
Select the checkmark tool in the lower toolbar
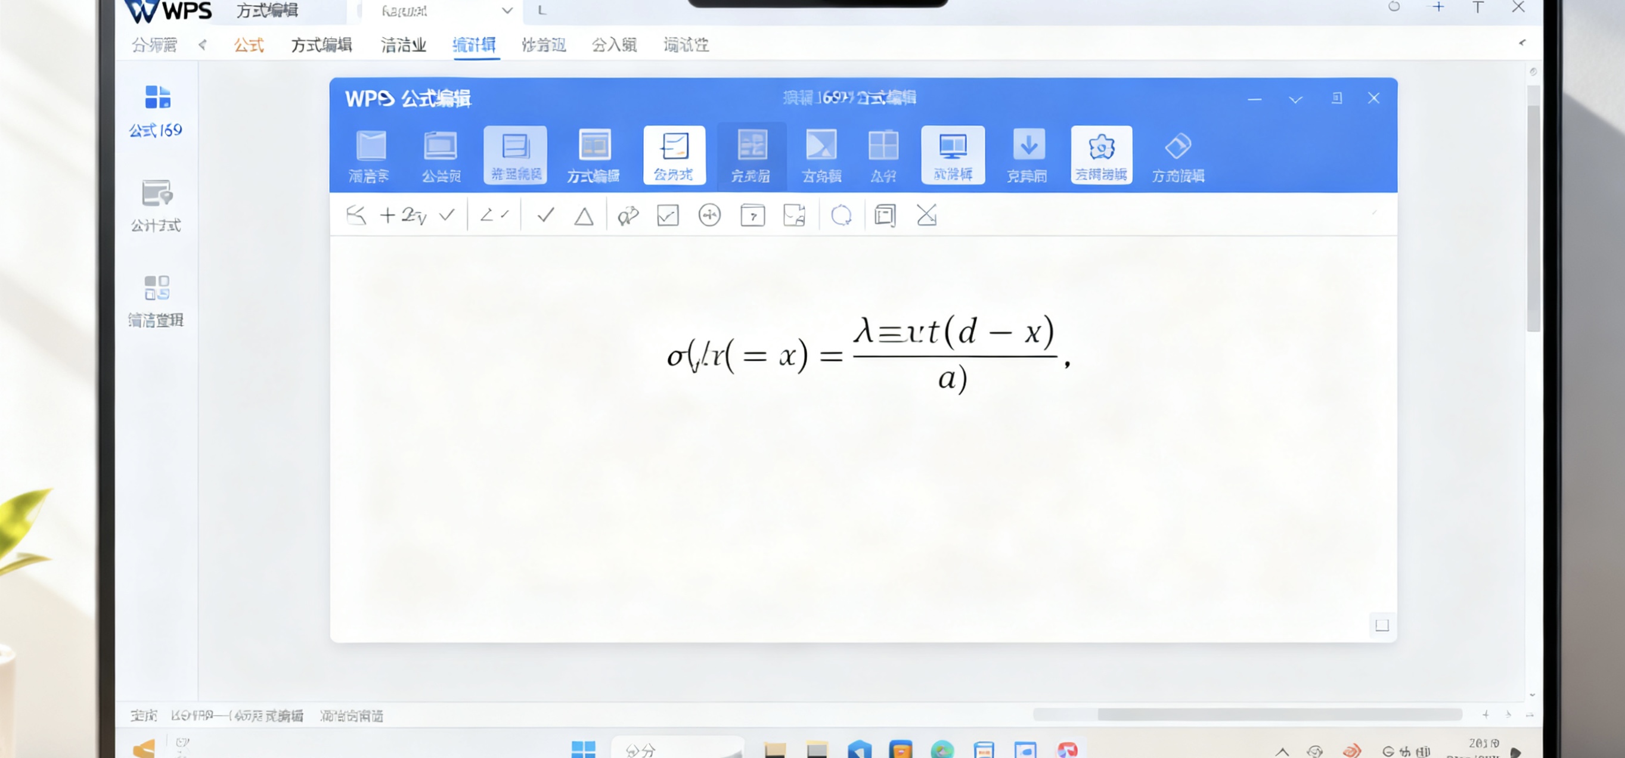tap(545, 216)
